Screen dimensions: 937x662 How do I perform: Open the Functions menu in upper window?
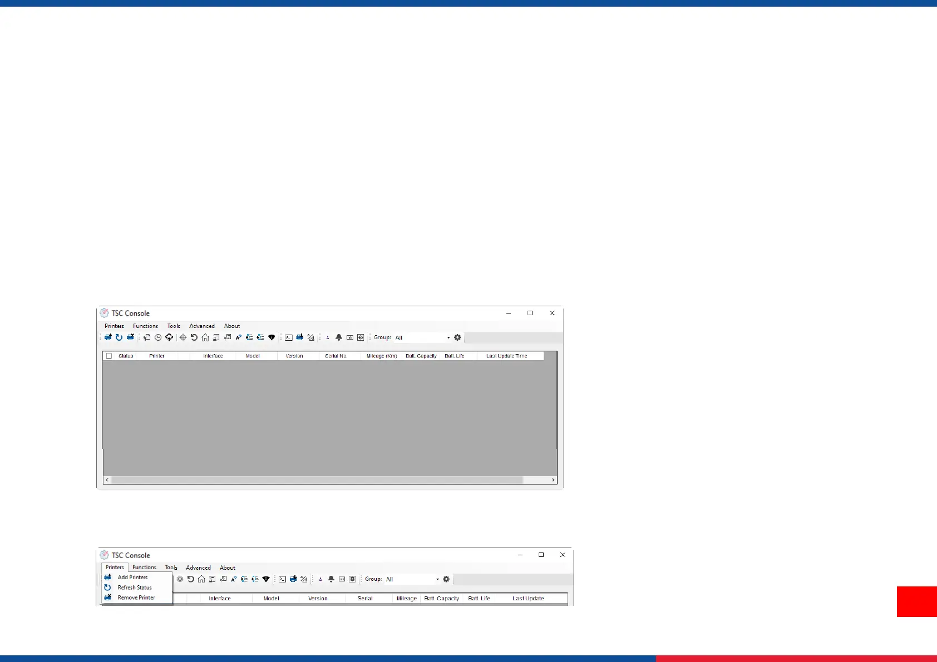[x=145, y=326]
